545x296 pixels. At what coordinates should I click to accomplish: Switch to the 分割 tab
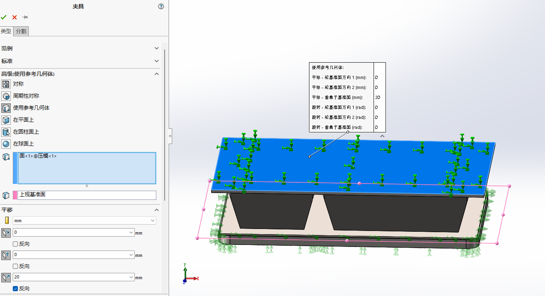21,31
